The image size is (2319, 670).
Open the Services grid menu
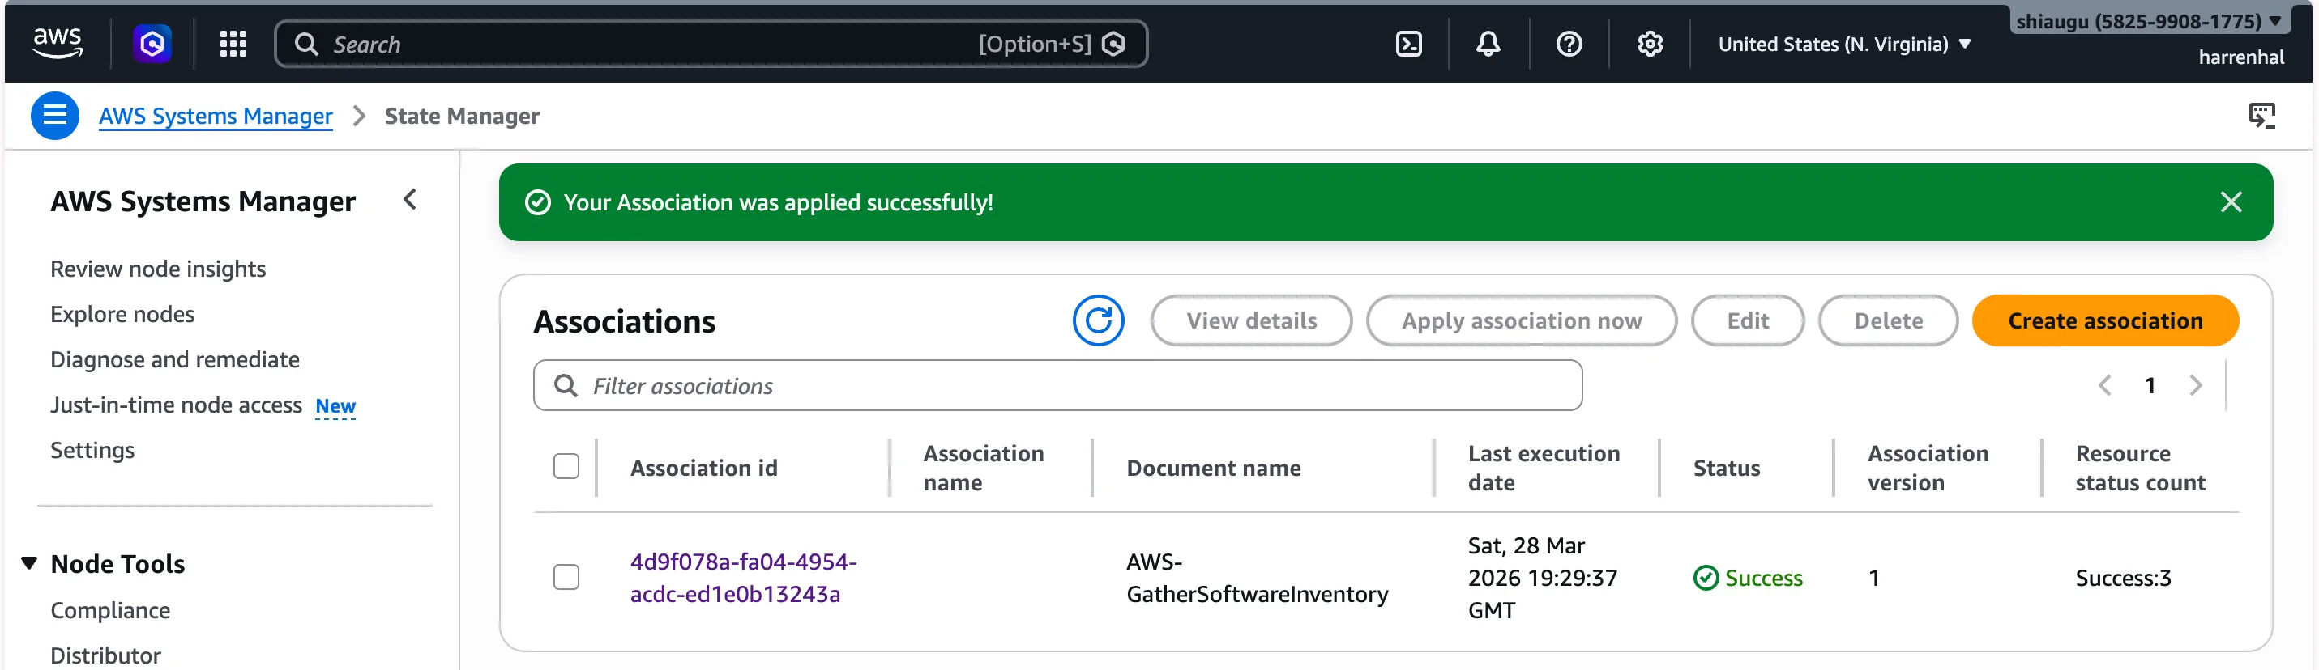233,44
